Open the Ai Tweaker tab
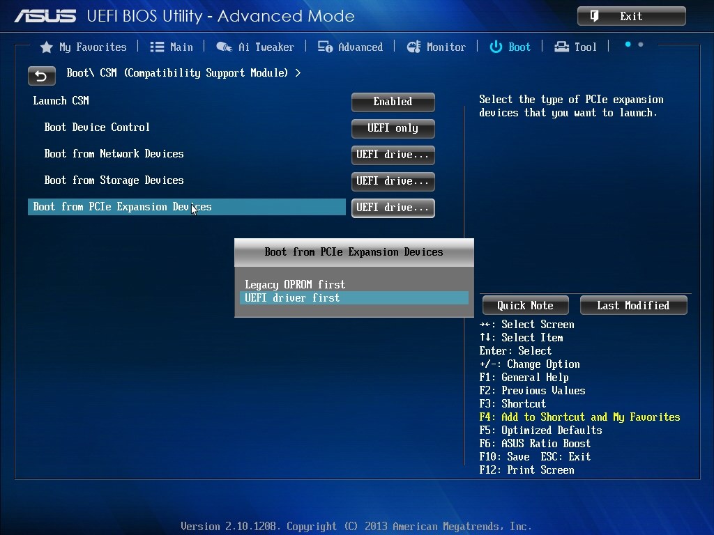Screen dimensions: 714x535 click(255, 47)
